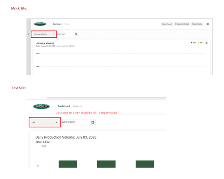Click the middle green bar in Daily Production chart

click(x=106, y=164)
